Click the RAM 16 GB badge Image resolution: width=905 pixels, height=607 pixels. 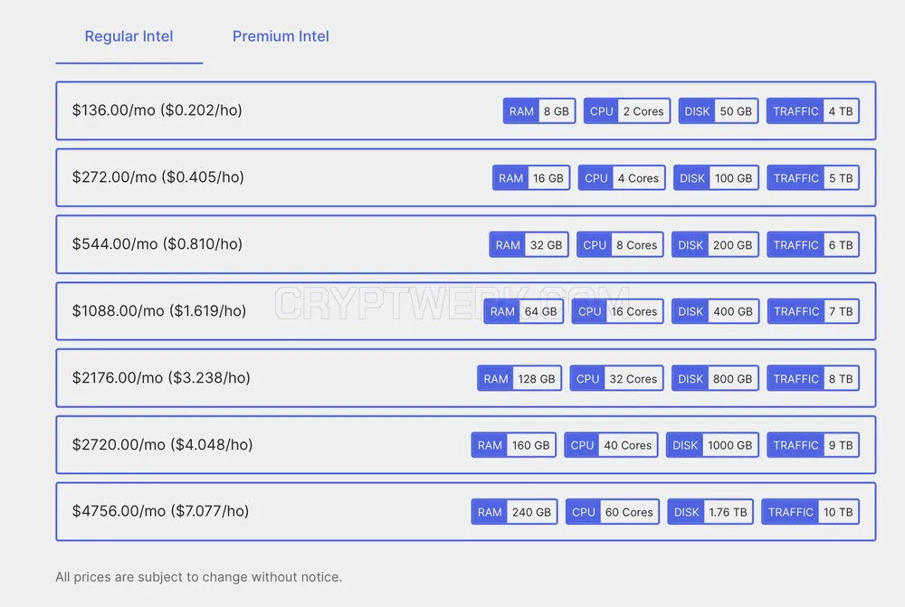click(531, 177)
